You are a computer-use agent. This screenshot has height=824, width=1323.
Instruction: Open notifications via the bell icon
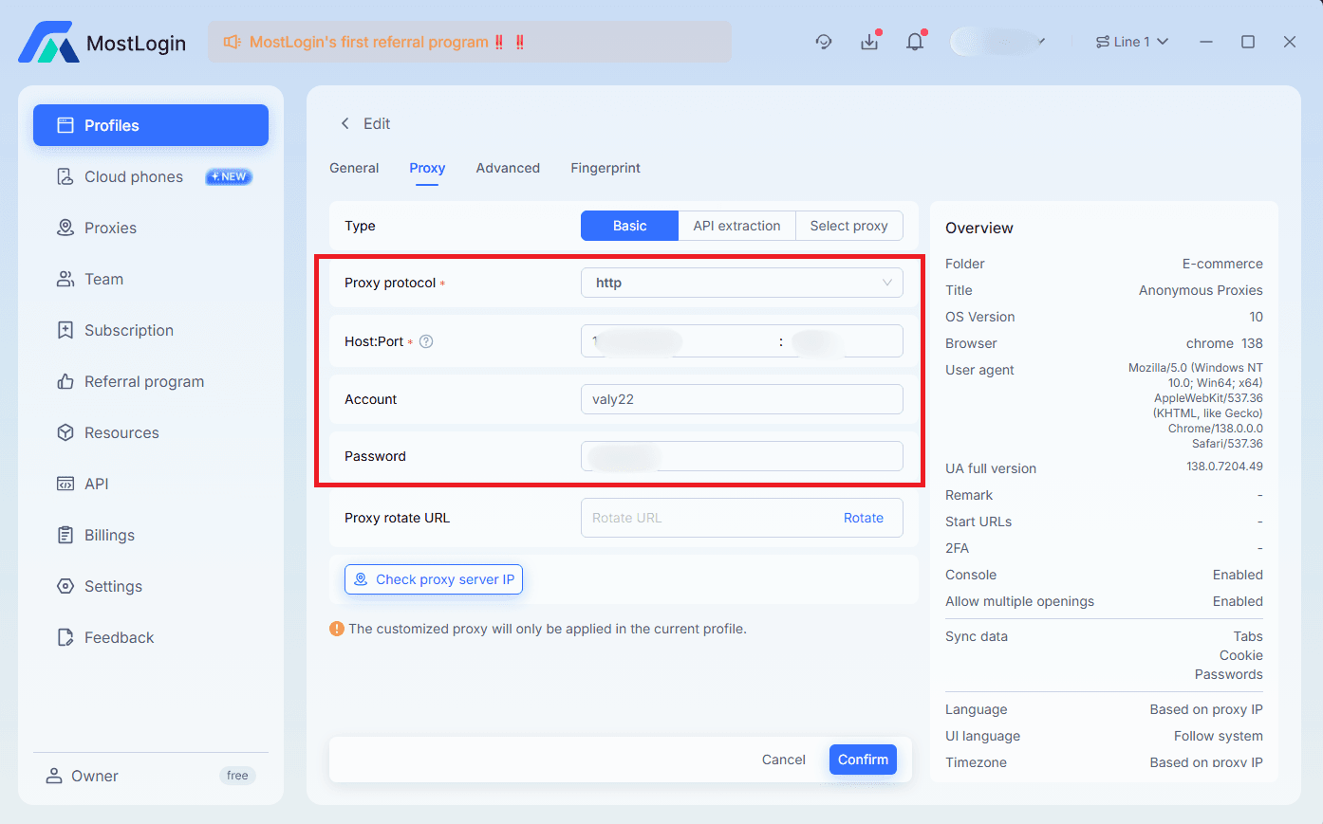(914, 41)
